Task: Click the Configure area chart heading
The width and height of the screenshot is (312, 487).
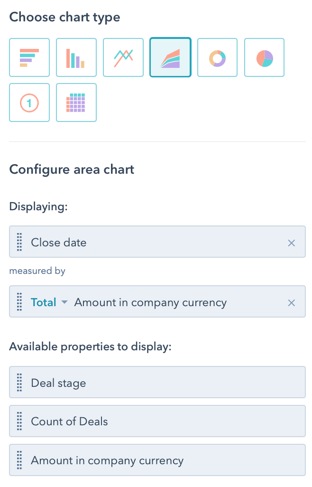Action: click(x=72, y=169)
